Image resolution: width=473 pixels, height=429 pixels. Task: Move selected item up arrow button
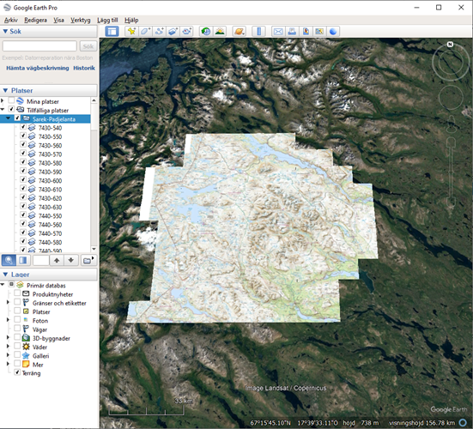(x=57, y=260)
